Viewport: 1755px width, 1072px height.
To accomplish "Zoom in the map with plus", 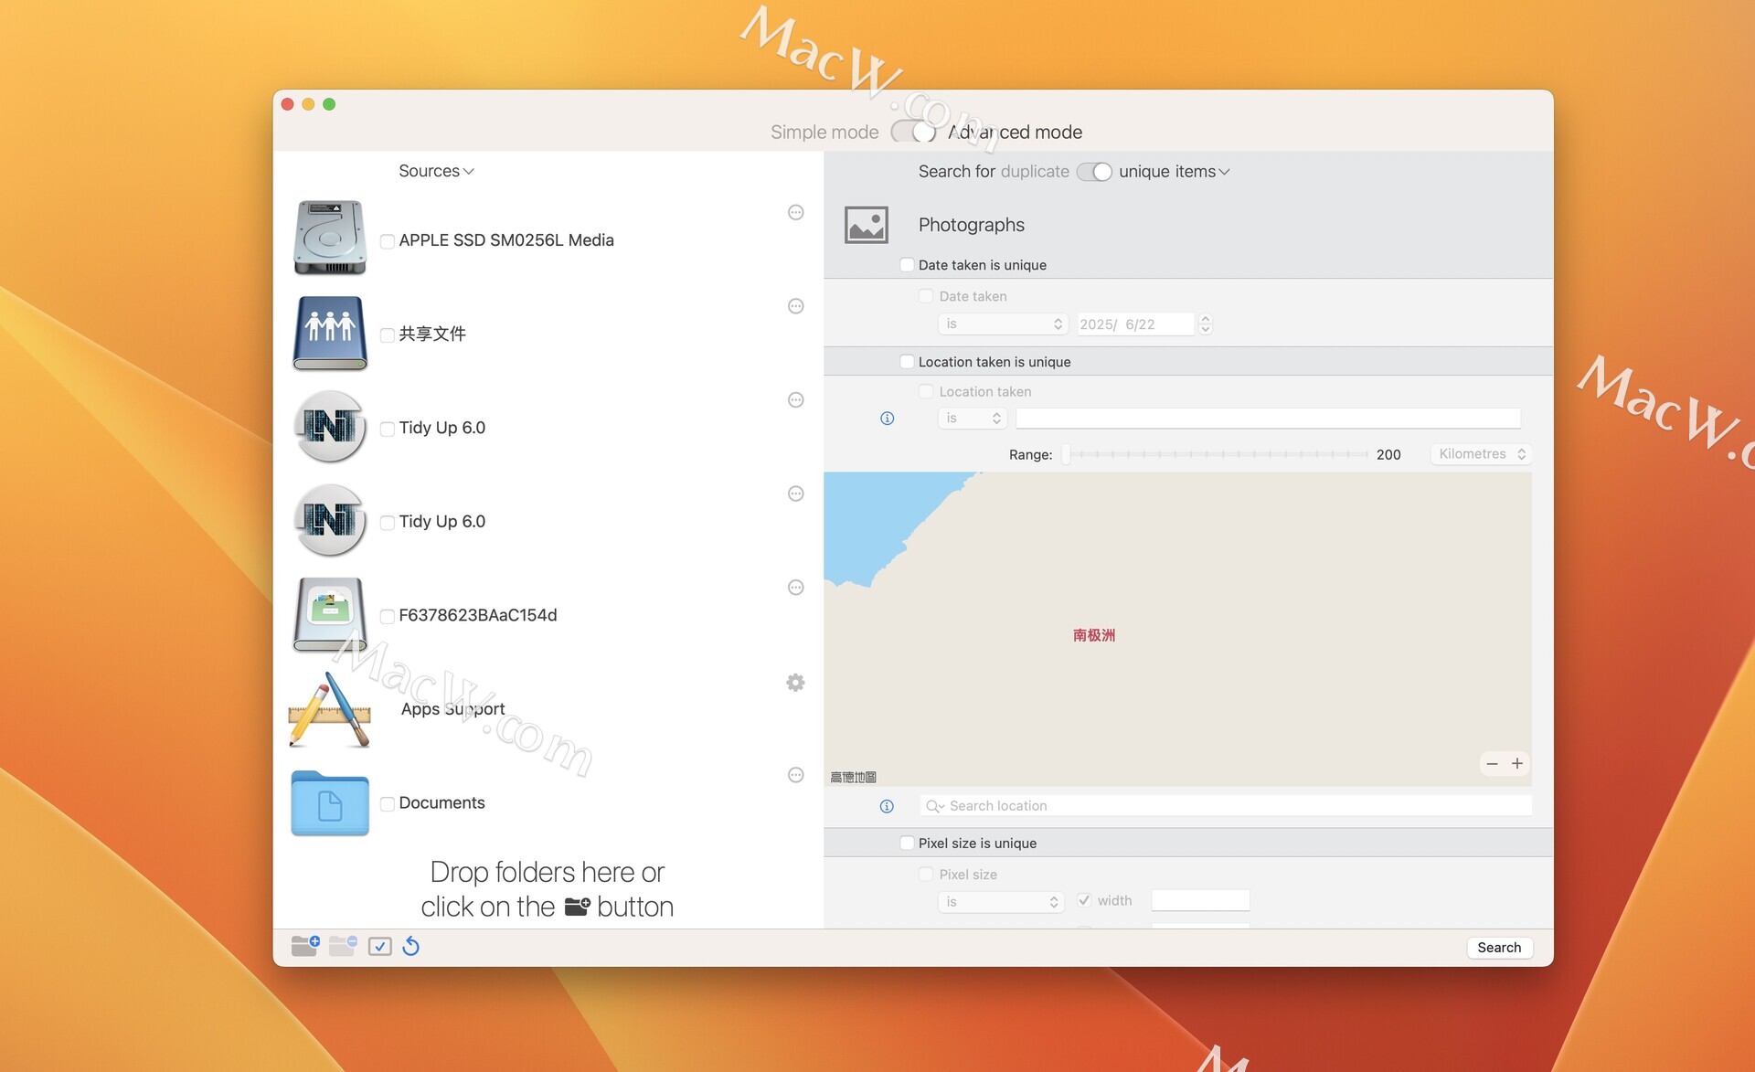I will point(1517,763).
